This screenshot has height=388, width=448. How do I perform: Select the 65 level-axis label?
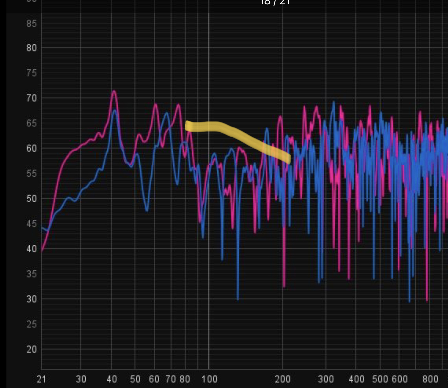[31, 123]
